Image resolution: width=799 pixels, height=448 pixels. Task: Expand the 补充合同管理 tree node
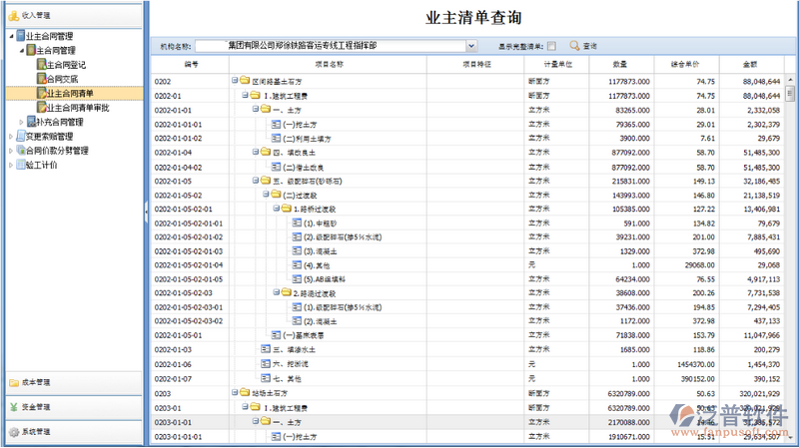point(21,122)
